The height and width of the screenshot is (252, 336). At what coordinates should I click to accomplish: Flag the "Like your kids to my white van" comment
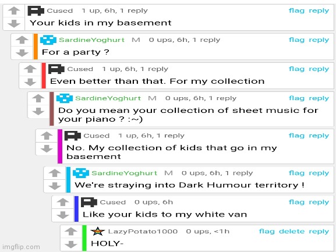(x=296, y=202)
